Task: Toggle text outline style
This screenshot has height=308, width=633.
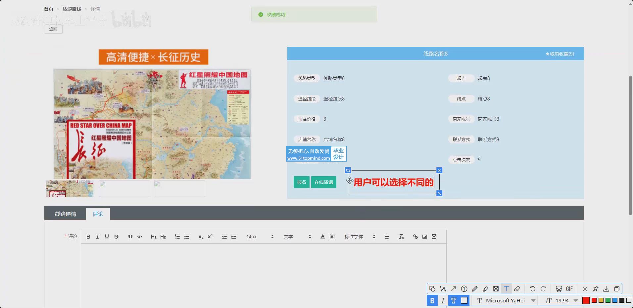Action: coord(454,300)
